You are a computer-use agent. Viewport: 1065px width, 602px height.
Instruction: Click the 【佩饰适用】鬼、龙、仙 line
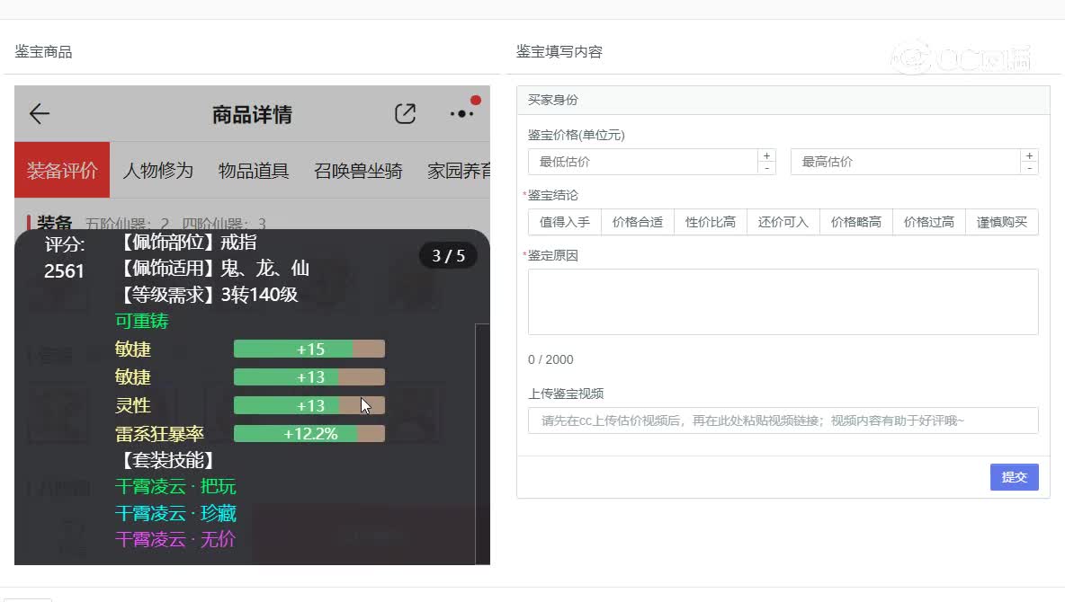213,268
